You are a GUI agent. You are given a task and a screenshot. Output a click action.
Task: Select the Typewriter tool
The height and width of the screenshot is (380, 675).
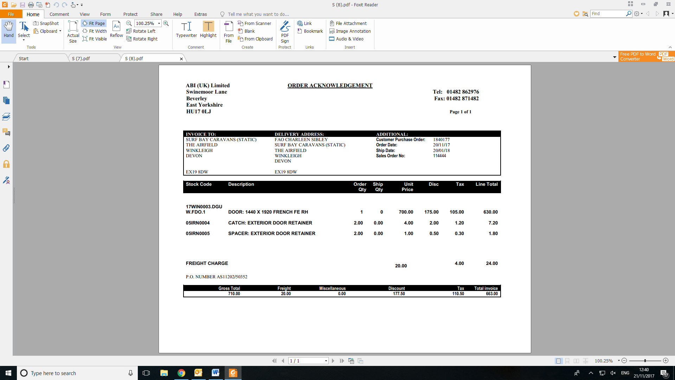[x=186, y=30]
